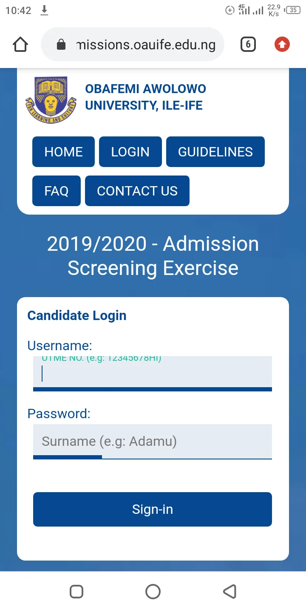
Task: Go to the HOME menu item
Action: (63, 152)
